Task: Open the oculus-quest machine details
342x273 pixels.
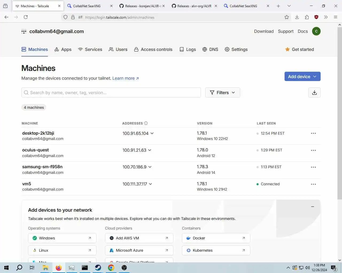Action: click(x=35, y=150)
